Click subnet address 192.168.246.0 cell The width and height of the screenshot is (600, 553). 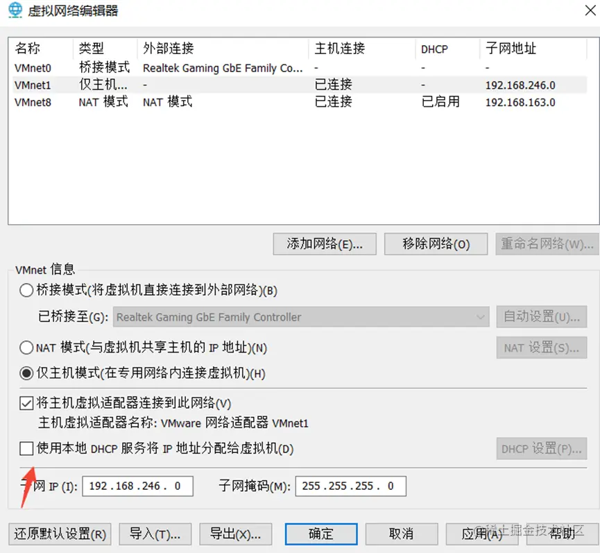pos(520,85)
